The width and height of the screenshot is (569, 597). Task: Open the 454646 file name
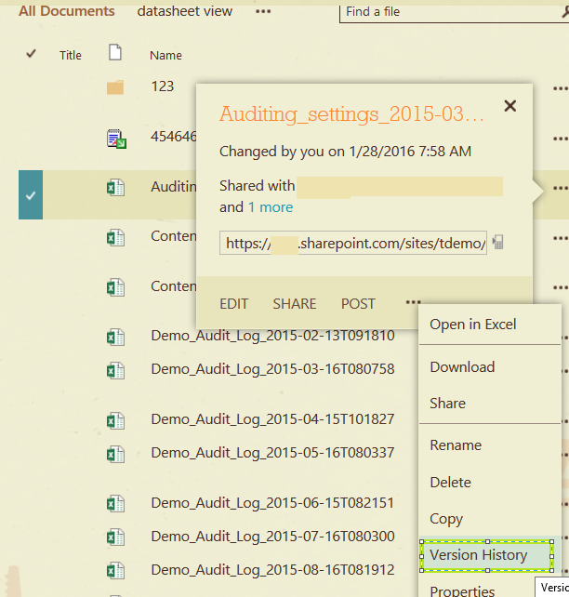click(174, 137)
